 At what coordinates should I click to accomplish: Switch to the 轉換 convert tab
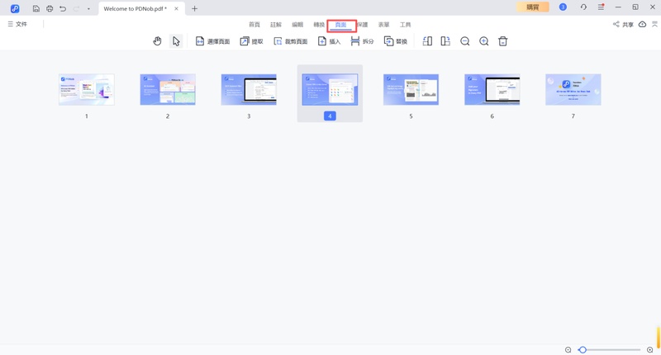pyautogui.click(x=319, y=25)
